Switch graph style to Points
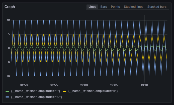174x105 pixels. 115,7
